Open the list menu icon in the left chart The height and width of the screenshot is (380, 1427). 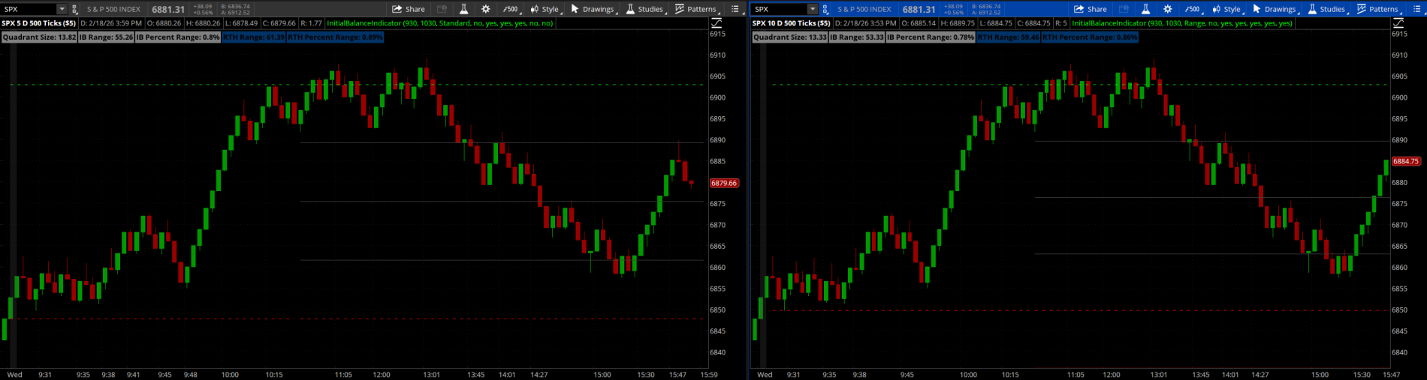pyautogui.click(x=735, y=9)
